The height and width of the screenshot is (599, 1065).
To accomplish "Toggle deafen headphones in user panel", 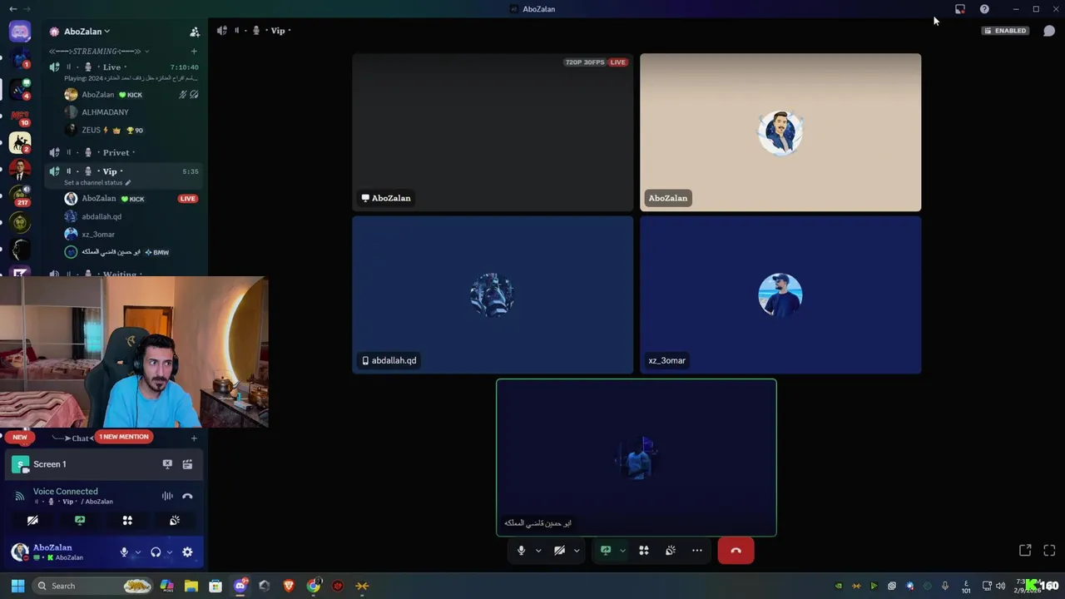I will pos(156,552).
